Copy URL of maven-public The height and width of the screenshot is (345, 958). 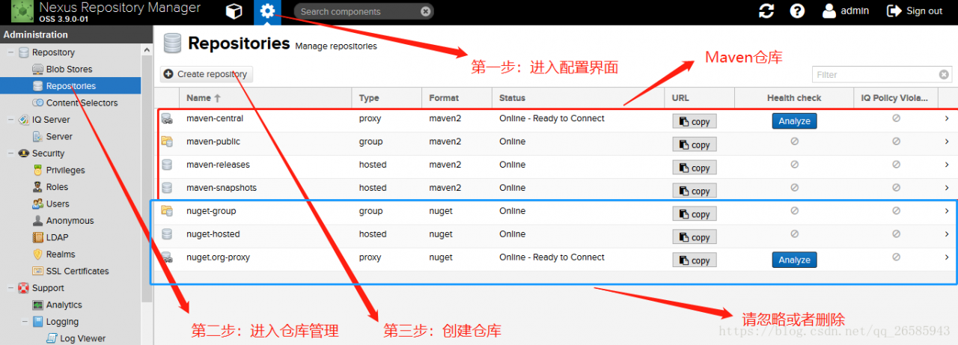coord(695,145)
